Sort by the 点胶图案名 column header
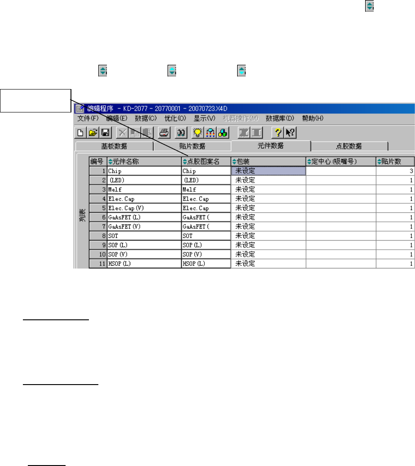 pyautogui.click(x=206, y=161)
